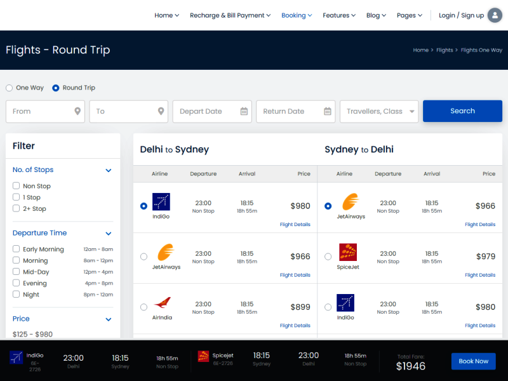Image resolution: width=508 pixels, height=381 pixels.
Task: Open the user profile icon
Action: point(495,15)
